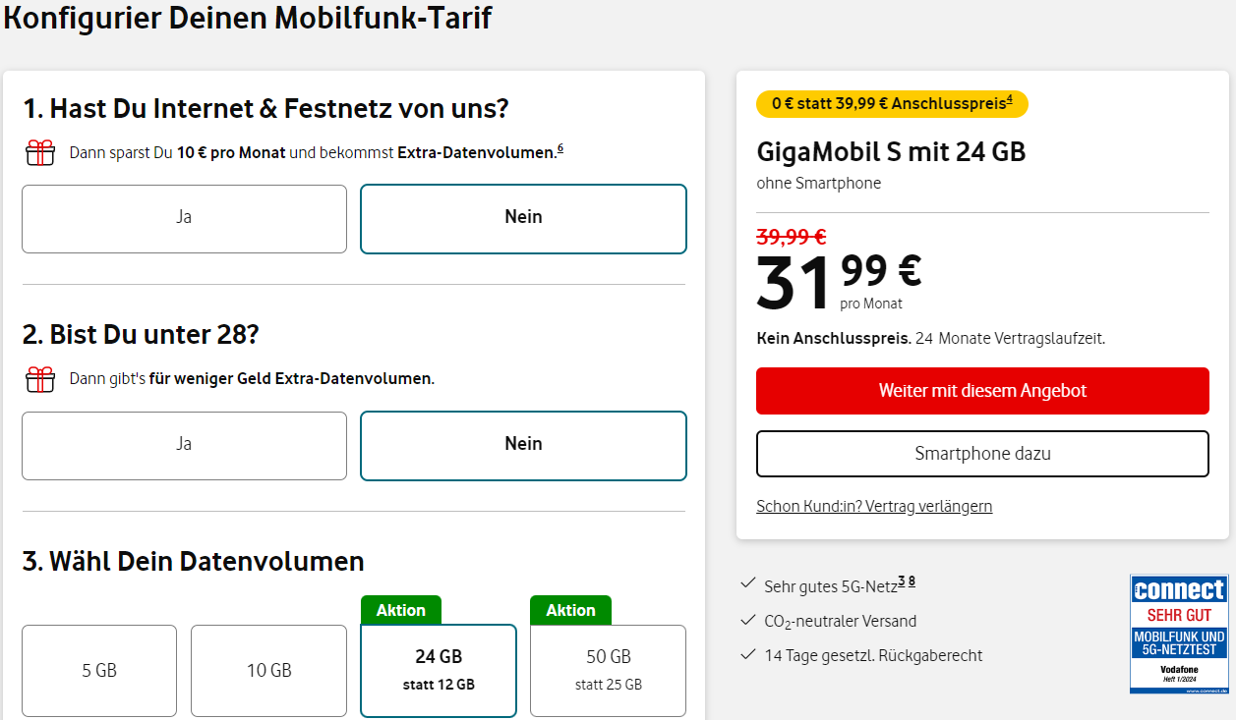
Task: Open footnote 4 on Anschlusspreis badge
Action: (x=1010, y=99)
